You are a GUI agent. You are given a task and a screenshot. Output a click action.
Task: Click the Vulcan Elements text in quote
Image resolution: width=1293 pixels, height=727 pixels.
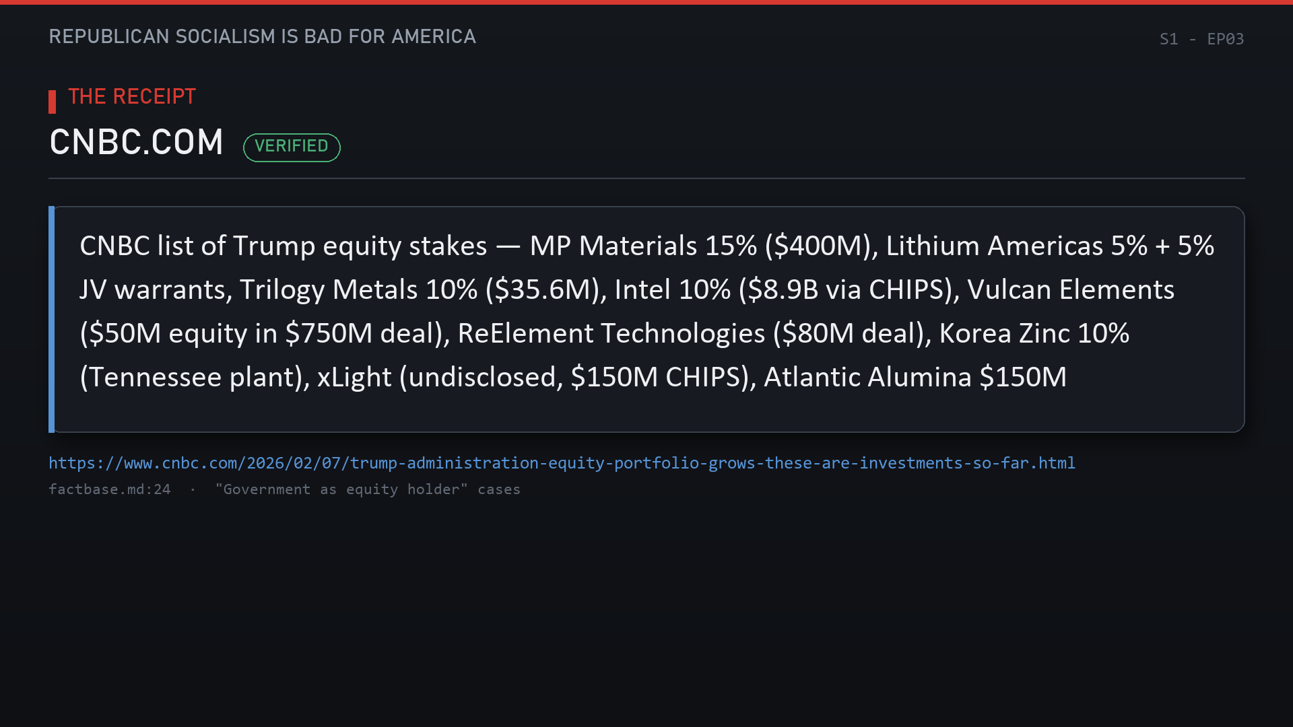(x=1071, y=289)
